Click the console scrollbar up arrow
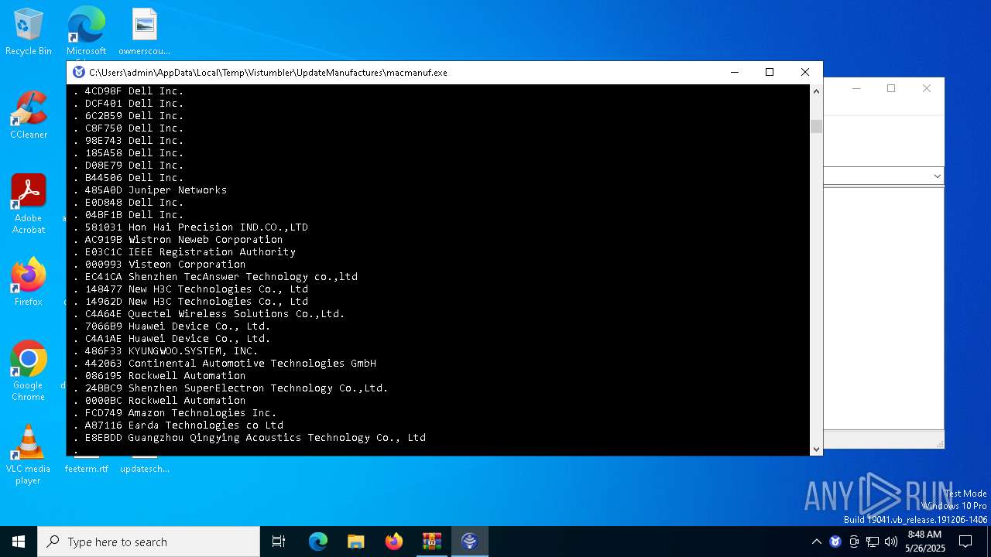The width and height of the screenshot is (991, 557). [816, 91]
